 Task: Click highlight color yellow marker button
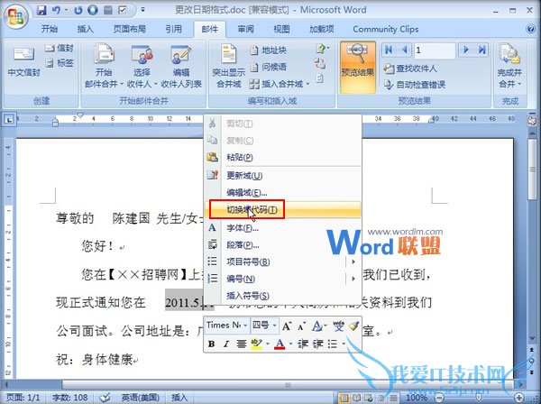[x=257, y=344]
